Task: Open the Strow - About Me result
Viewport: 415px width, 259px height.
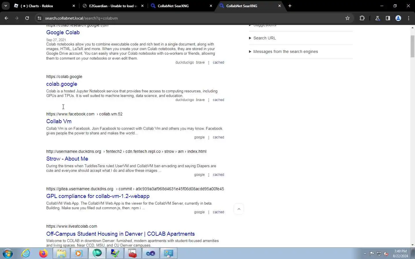Action: 67,159
